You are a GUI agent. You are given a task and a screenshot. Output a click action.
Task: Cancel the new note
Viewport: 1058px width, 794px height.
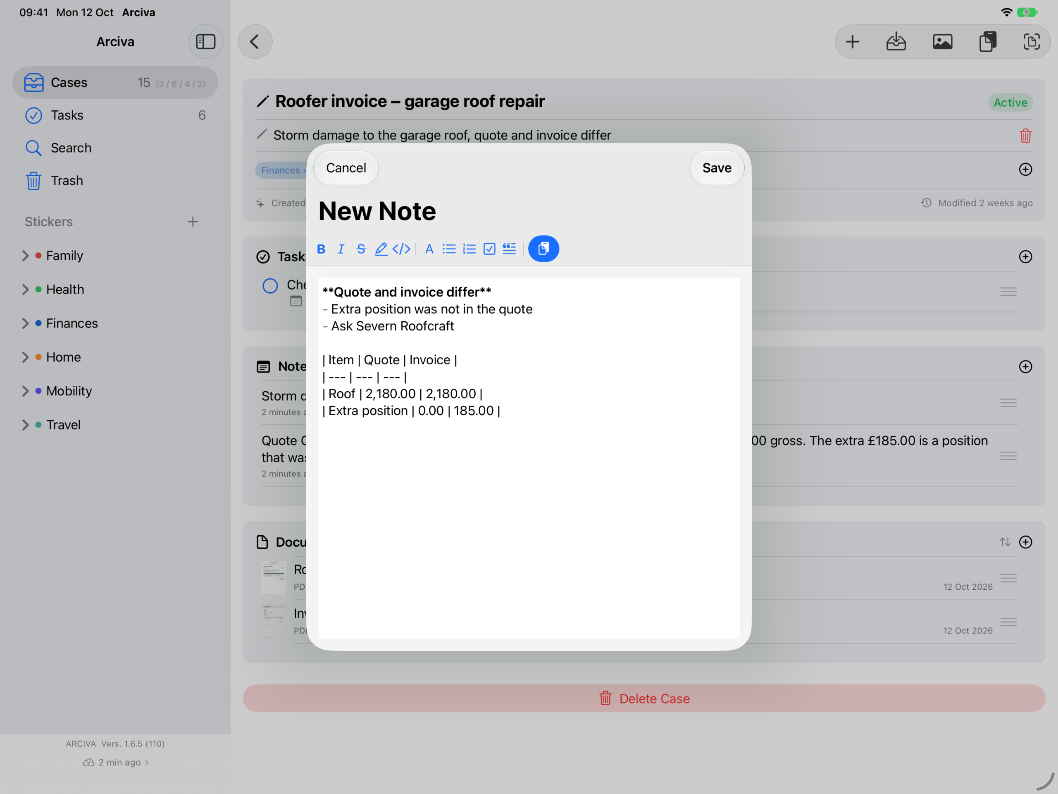(346, 168)
